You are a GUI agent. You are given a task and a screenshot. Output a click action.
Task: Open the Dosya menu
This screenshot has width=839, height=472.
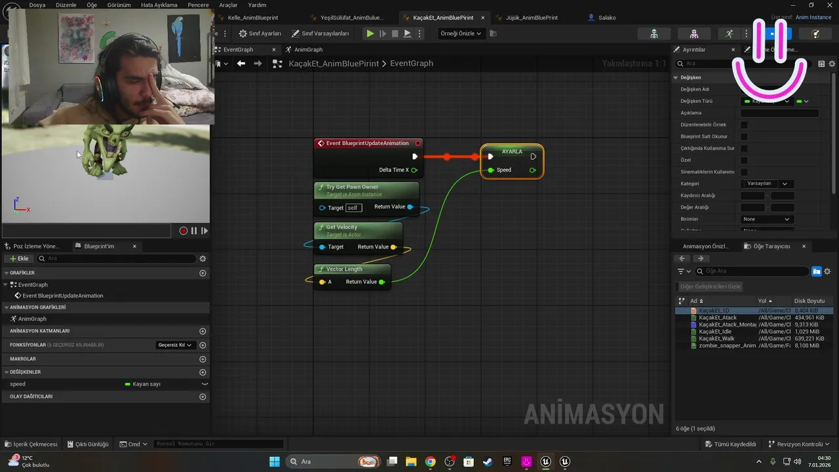37,5
